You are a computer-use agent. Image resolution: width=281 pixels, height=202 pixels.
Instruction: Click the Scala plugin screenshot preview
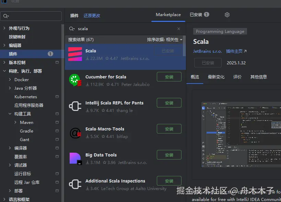click(241, 135)
